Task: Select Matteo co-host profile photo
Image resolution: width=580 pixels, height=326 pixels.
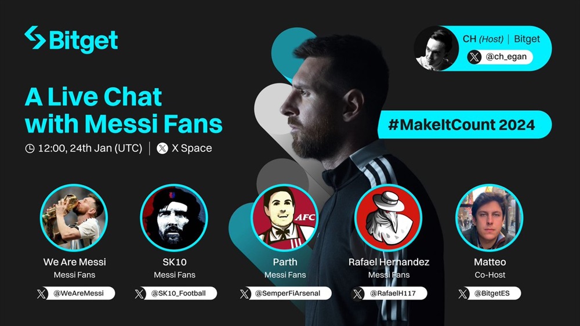Action: click(x=489, y=218)
